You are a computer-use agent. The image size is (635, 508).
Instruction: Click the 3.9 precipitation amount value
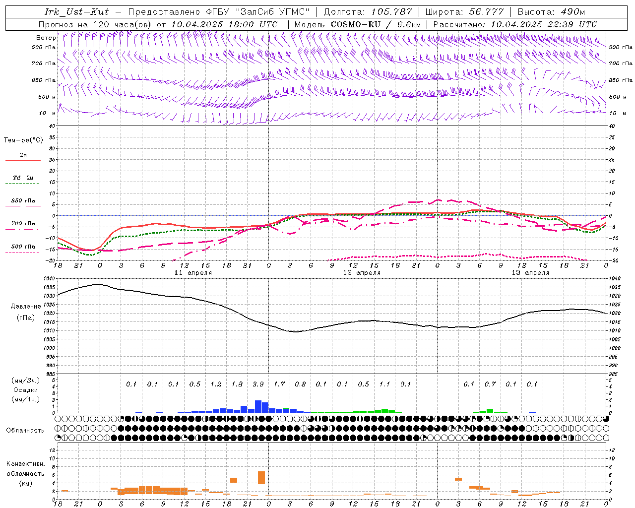coord(258,384)
